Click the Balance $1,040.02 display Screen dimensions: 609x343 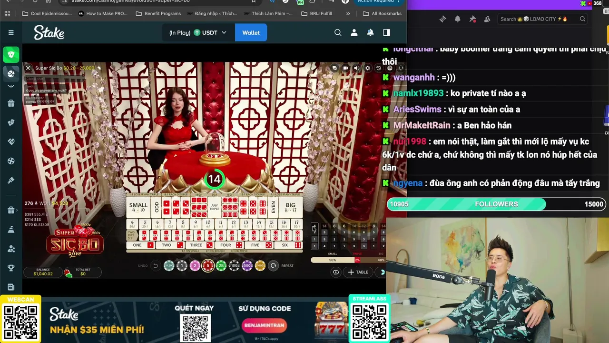(x=43, y=272)
